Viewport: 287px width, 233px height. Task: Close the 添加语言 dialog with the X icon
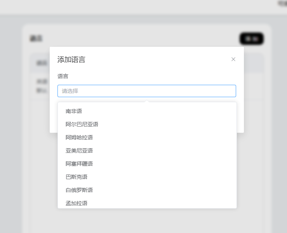coord(233,59)
